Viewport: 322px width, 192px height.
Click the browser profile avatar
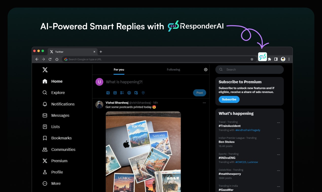283,59
